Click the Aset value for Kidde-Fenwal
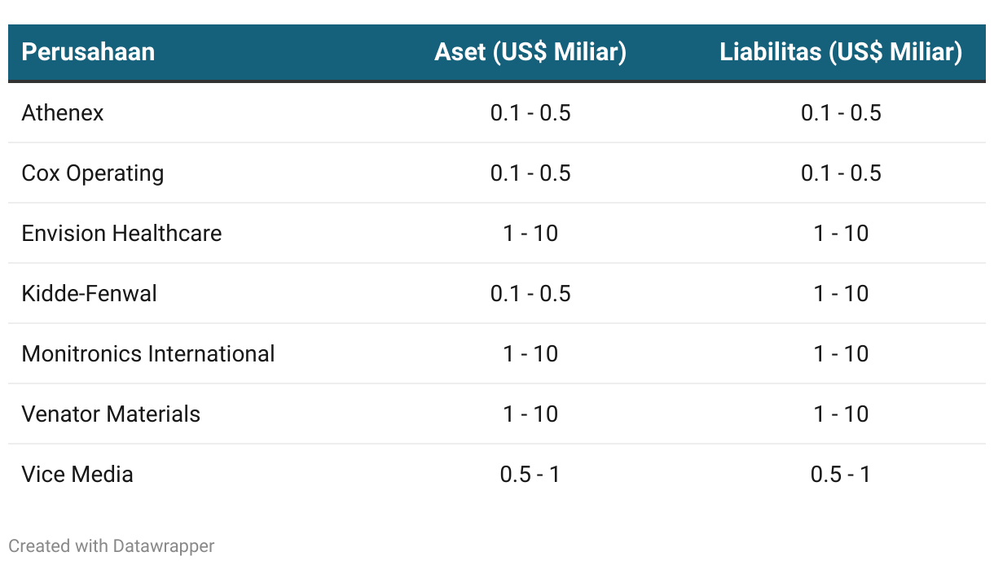 click(530, 293)
